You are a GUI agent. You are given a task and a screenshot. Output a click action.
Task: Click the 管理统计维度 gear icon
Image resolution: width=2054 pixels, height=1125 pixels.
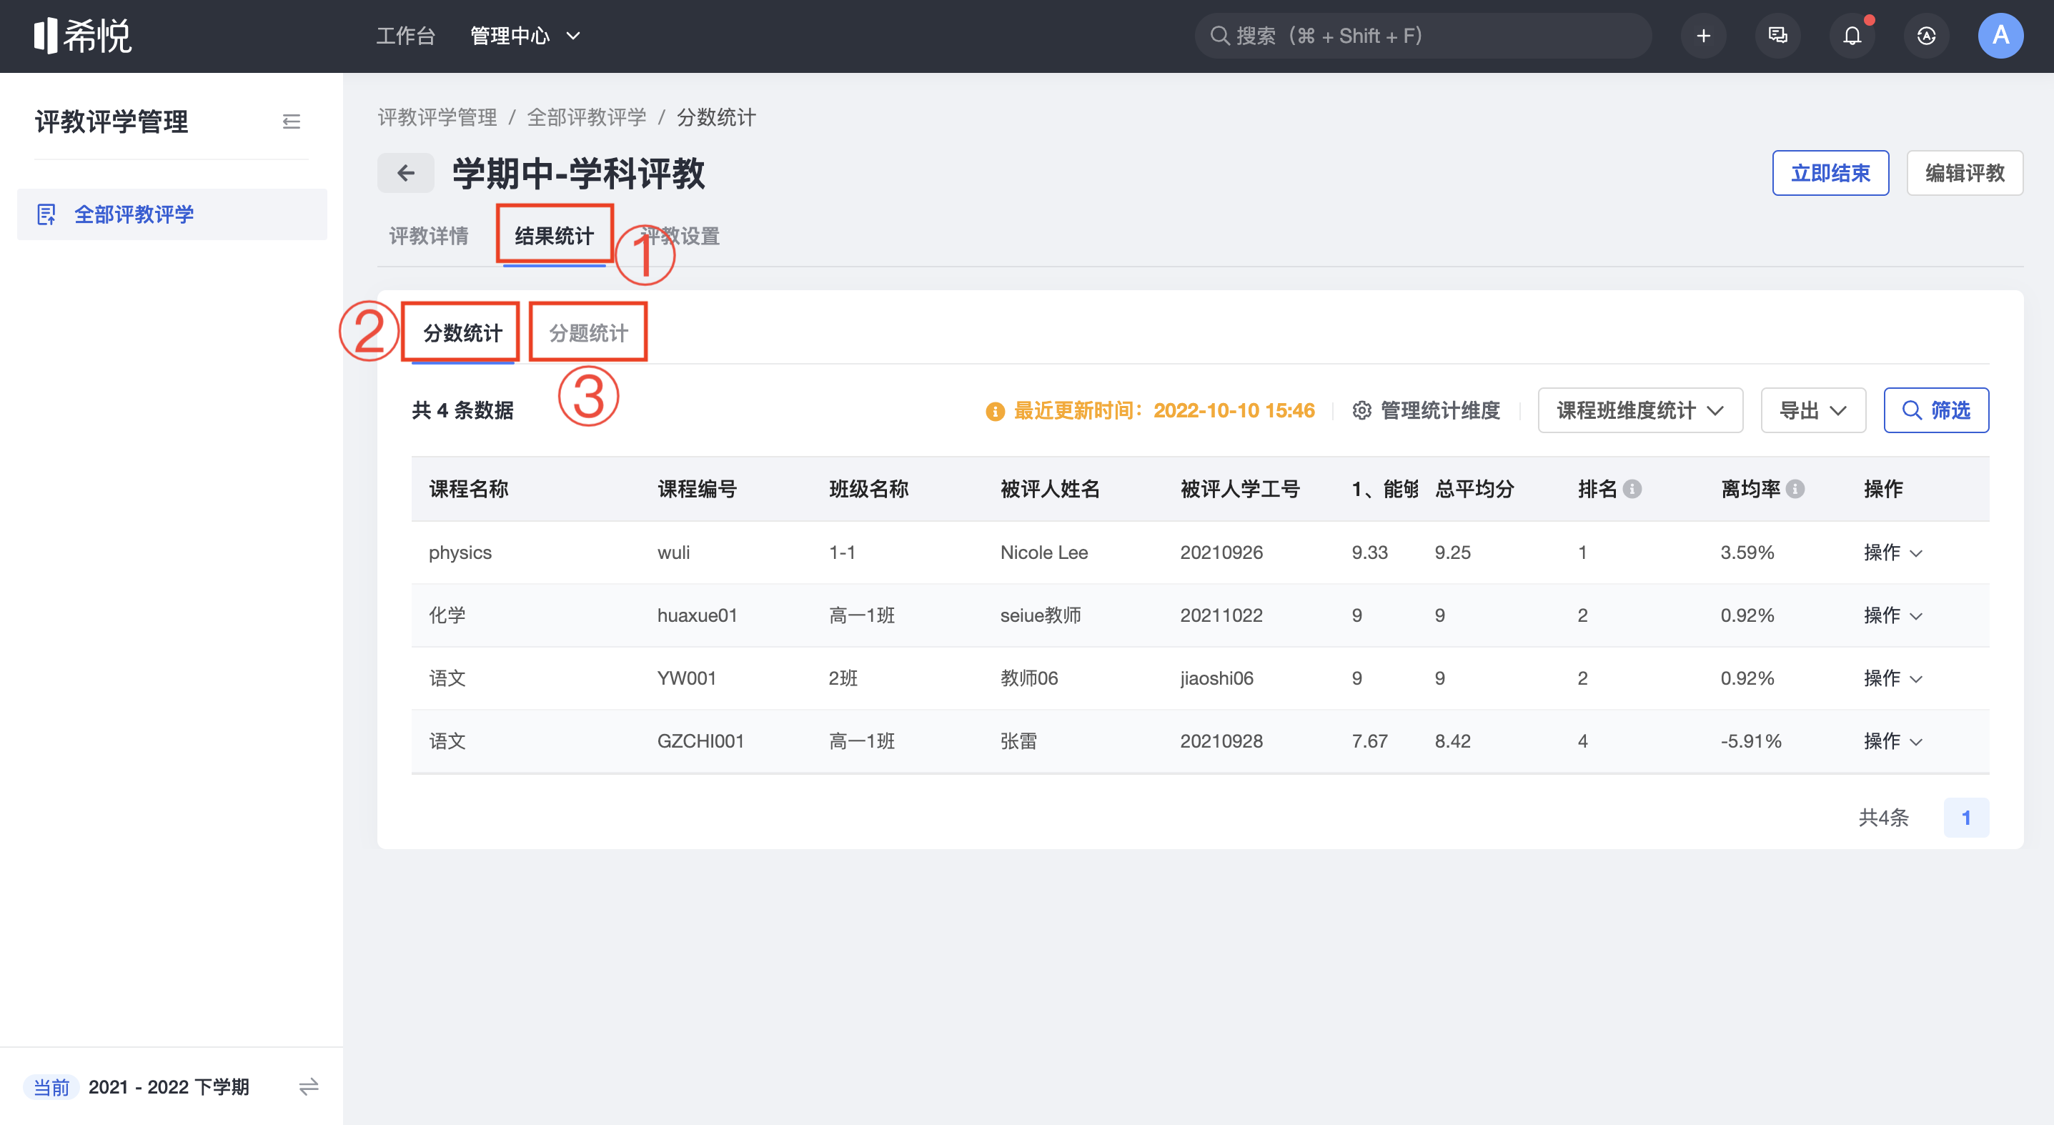(1362, 410)
